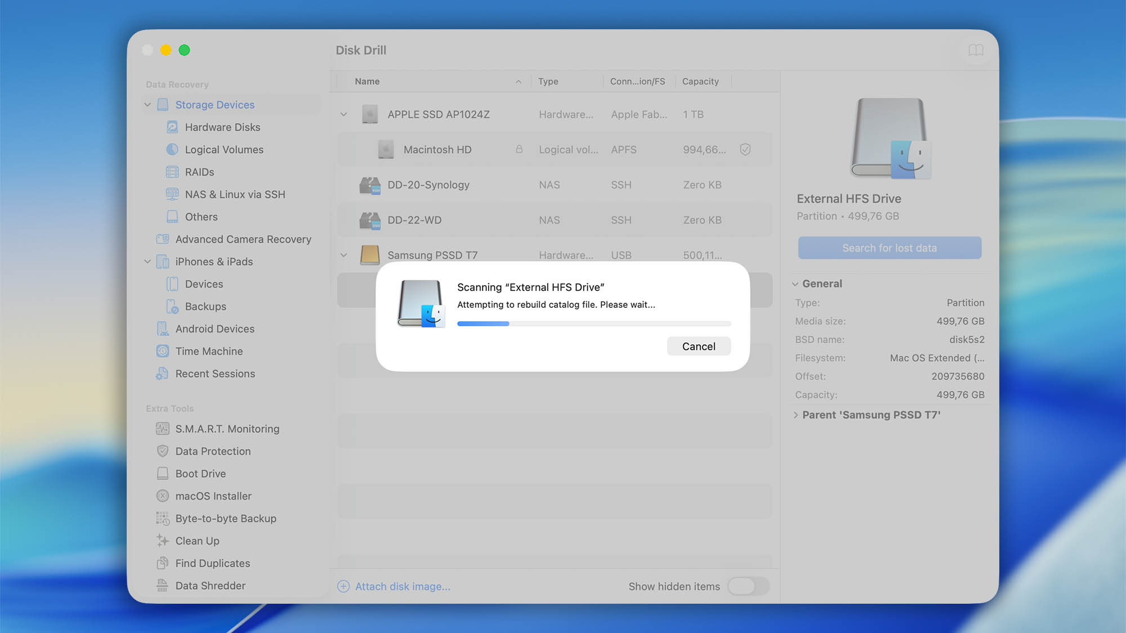The image size is (1126, 633).
Task: Cancel the External HFS Drive scan
Action: point(699,346)
